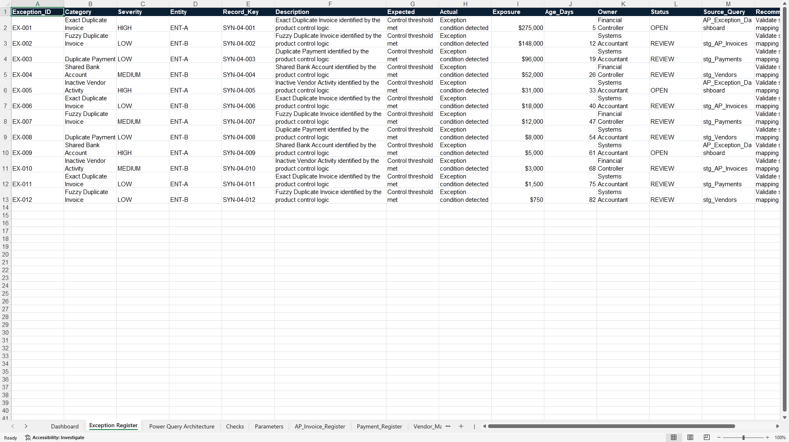Viewport: 789px width, 442px height.
Task: Click the Exposure header cell
Action: (518, 12)
